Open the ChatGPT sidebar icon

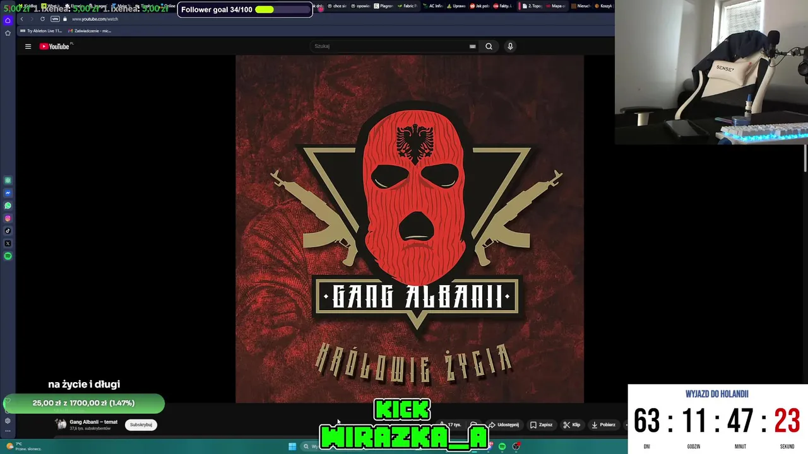point(8,180)
